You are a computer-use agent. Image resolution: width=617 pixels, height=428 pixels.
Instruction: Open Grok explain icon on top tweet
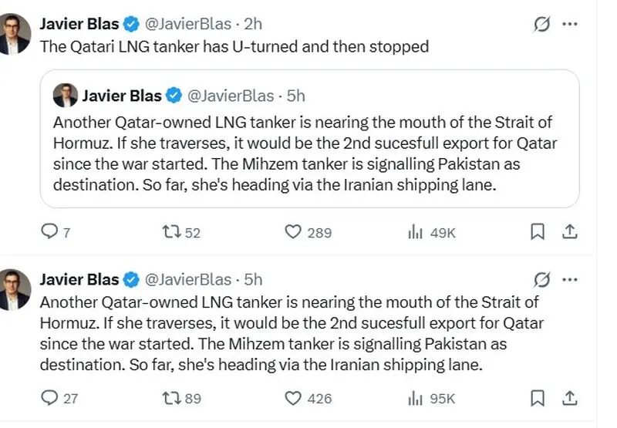(542, 24)
